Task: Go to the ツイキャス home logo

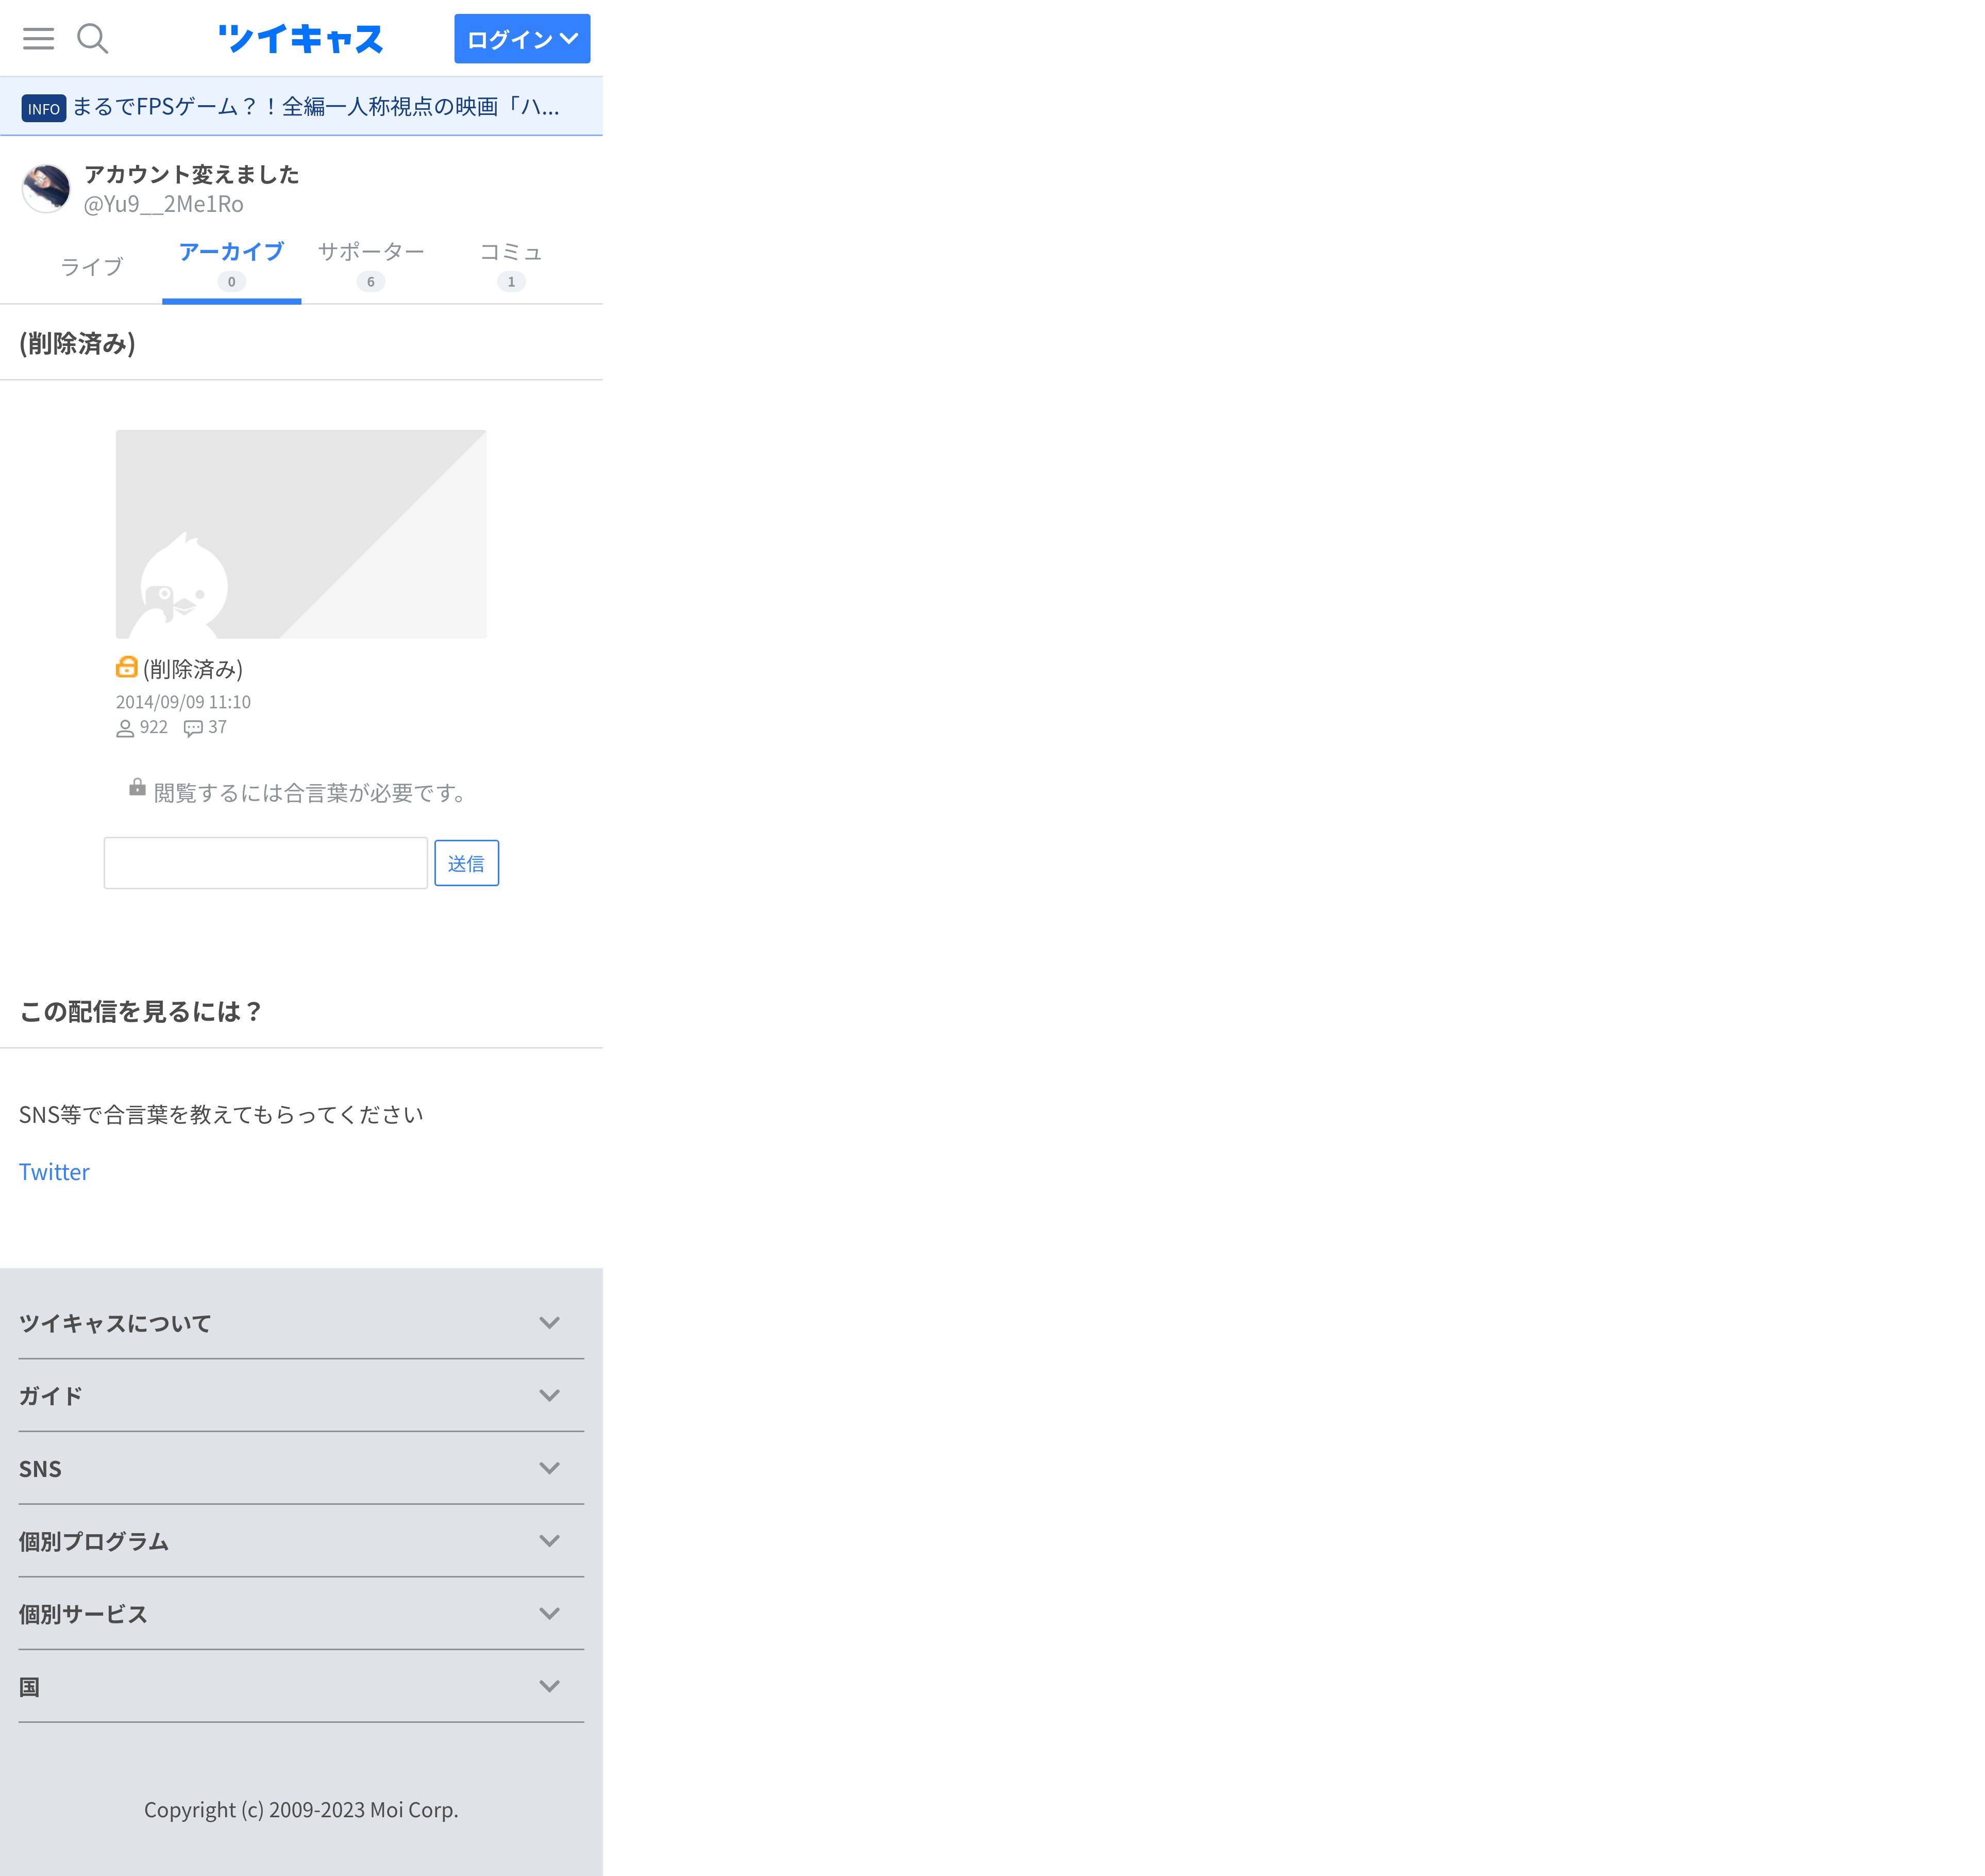Action: (301, 39)
